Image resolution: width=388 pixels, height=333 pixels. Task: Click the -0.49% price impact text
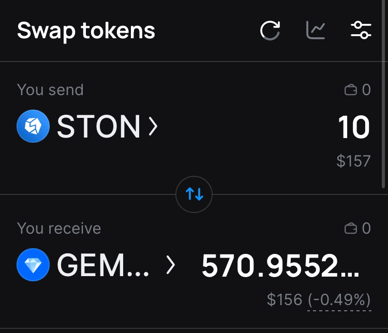coord(339,299)
